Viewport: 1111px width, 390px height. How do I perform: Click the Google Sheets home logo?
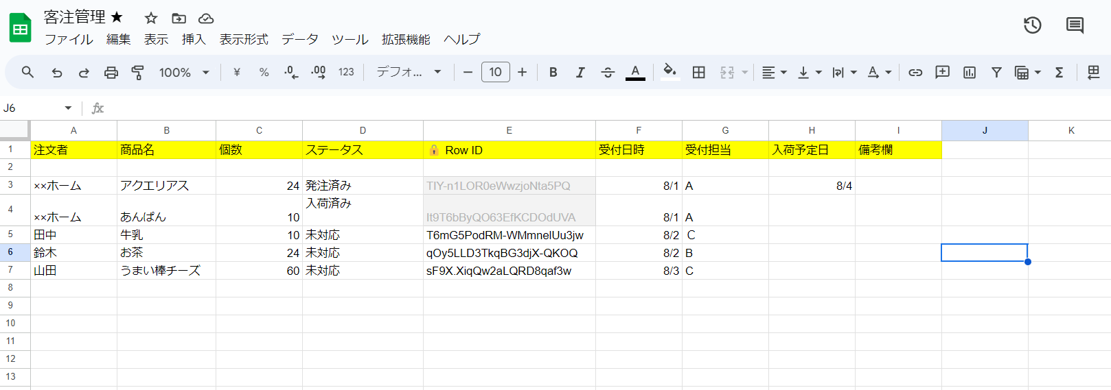pyautogui.click(x=21, y=28)
